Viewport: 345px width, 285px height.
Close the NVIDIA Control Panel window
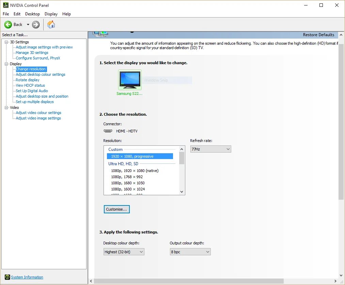click(336, 5)
